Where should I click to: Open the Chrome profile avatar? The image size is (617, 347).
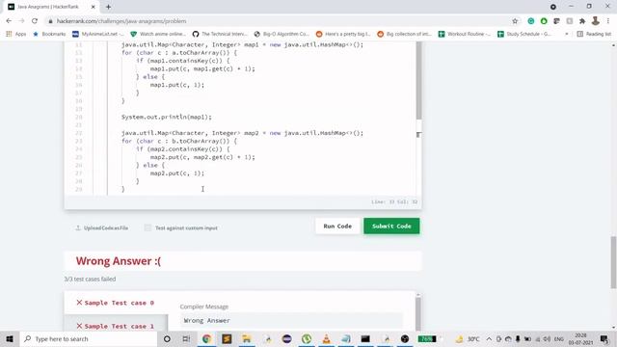click(x=596, y=21)
